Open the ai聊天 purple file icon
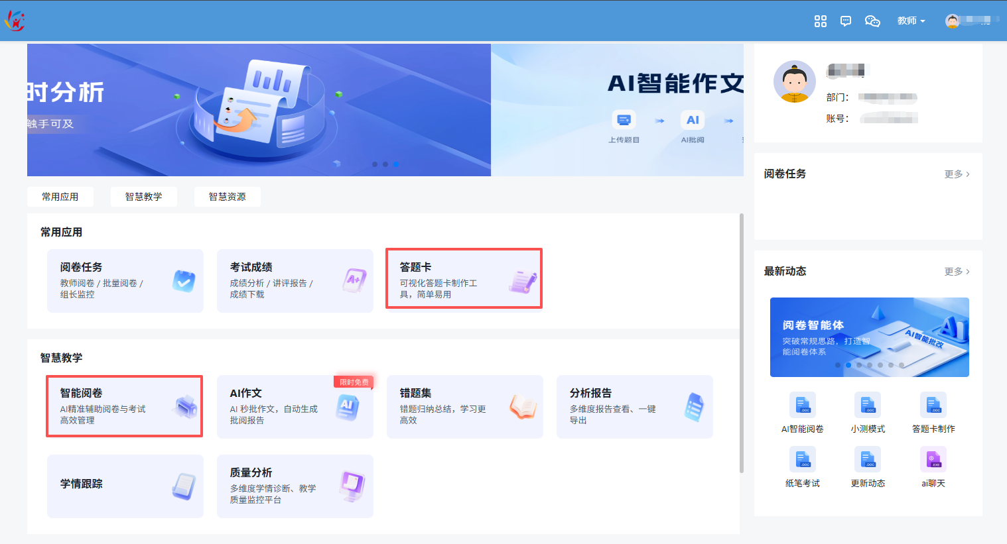Viewport: 1007px width, 544px height. tap(933, 459)
